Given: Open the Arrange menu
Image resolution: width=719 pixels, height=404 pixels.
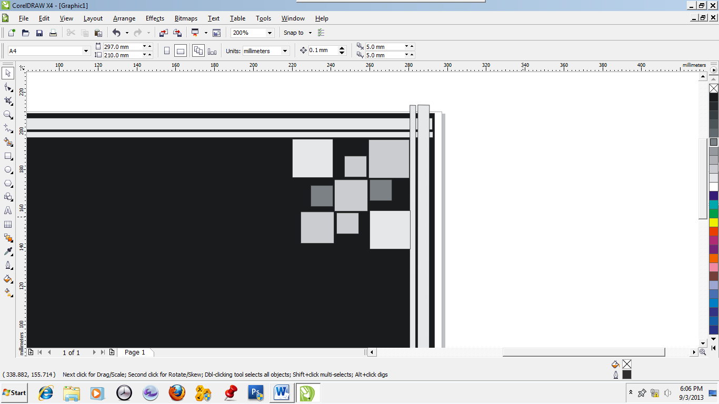Looking at the screenshot, I should (x=124, y=18).
